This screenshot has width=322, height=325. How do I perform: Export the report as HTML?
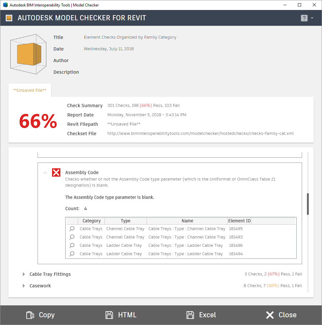[x=121, y=315]
